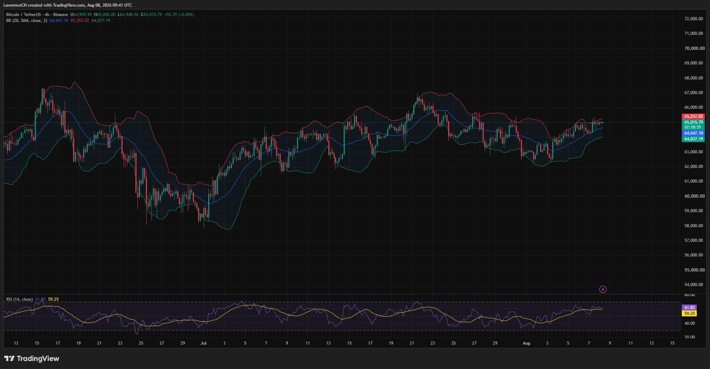
Task: Click the 55,000.00 price scale value
Action: click(694, 270)
